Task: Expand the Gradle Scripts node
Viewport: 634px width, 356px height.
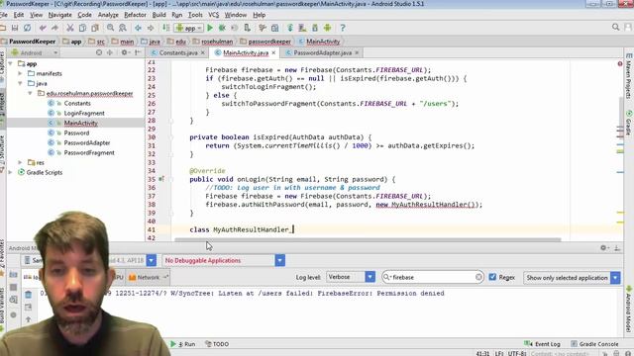Action: (11, 172)
